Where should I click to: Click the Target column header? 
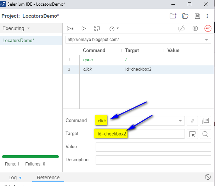[x=132, y=51]
